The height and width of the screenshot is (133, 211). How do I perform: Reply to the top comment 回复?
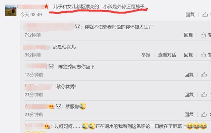[x=190, y=14]
